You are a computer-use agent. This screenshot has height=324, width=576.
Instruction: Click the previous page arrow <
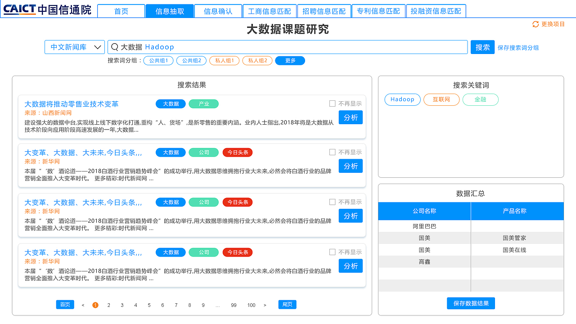[83, 305]
